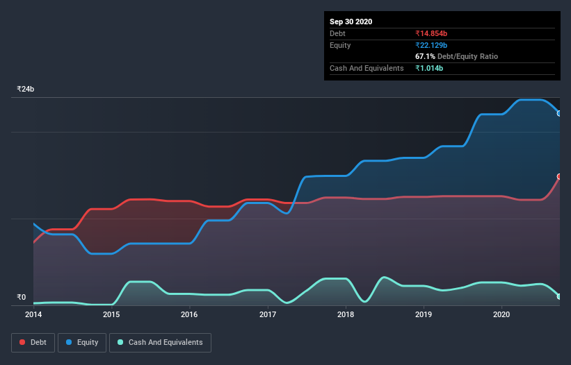Screen dimensions: 571x365
Task: Click the 2014 x-axis label
Action: coord(33,314)
